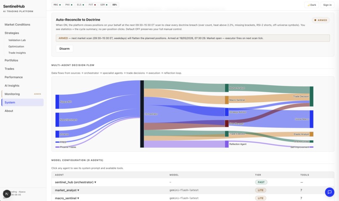
Task: Click gemini-flash-latest in market_analyst row
Action: pyautogui.click(x=184, y=190)
